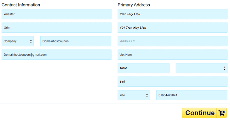Open the blank dropdown beside HCM
Viewport: 230px width, 120px height.
click(202, 68)
